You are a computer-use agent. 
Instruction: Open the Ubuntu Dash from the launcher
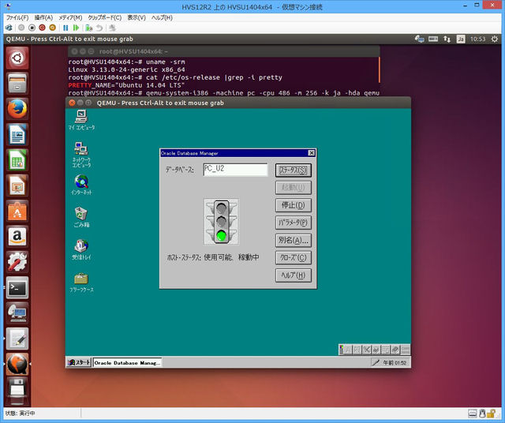[x=17, y=58]
